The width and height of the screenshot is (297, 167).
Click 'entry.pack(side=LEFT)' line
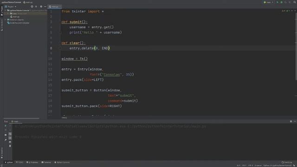83,80
